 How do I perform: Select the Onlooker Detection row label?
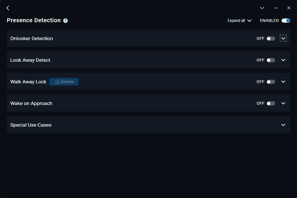(32, 38)
